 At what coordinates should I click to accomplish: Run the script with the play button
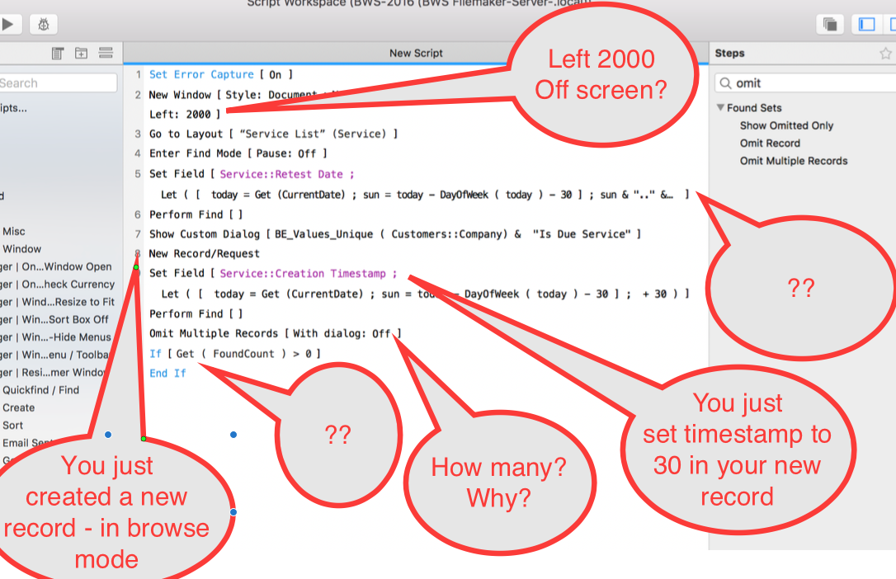(x=9, y=24)
